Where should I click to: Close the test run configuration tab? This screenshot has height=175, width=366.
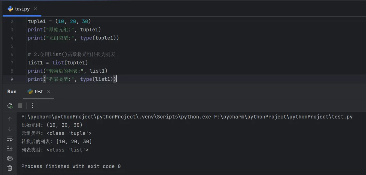coord(48,92)
